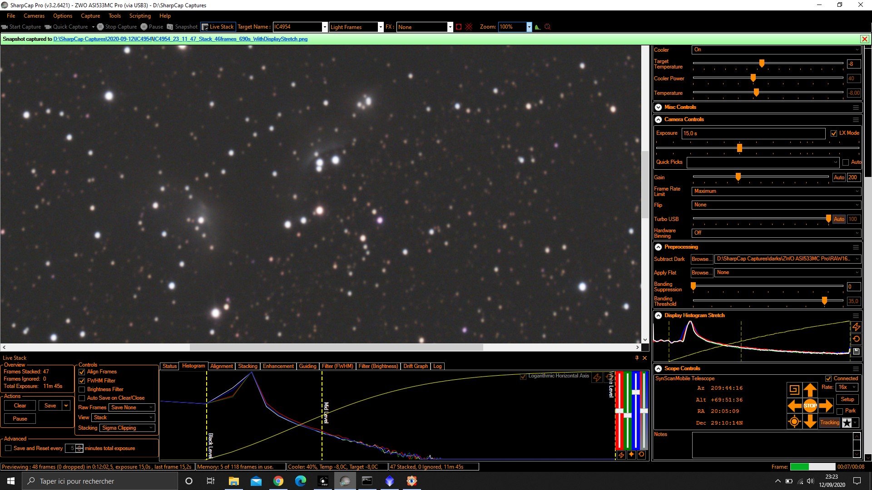Image resolution: width=872 pixels, height=490 pixels.
Task: Click the Gain slider handle
Action: click(738, 177)
